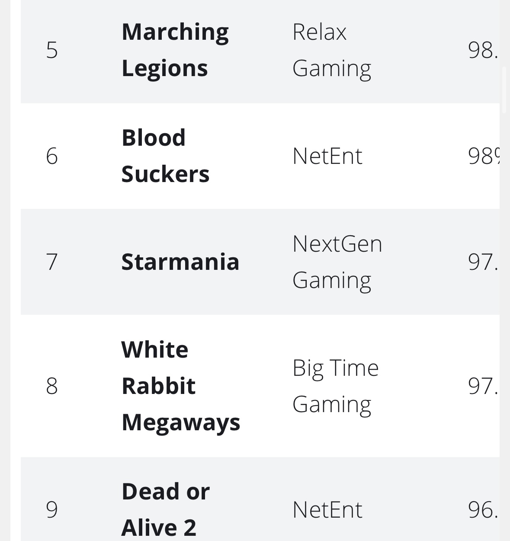Click the table's vertical scrollbar thumb
The image size is (510, 541).
tap(504, 90)
